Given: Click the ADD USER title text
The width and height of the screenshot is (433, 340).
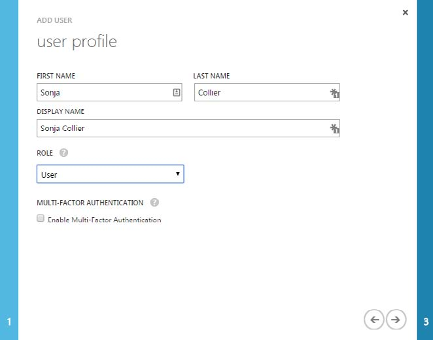Looking at the screenshot, I should pos(54,20).
